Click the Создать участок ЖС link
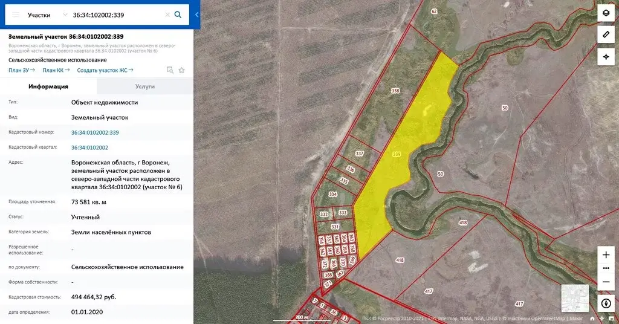The width and height of the screenshot is (619, 324). (x=105, y=70)
